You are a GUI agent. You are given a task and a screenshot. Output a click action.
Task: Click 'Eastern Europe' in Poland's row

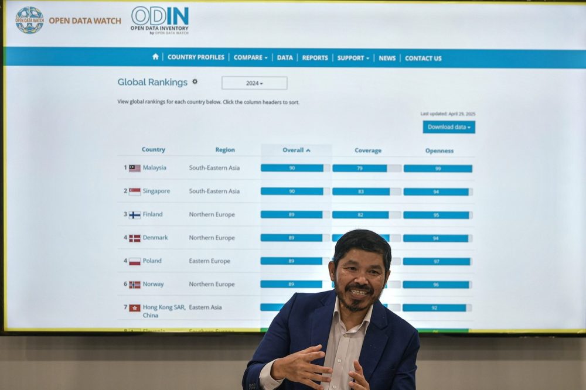[x=209, y=261]
